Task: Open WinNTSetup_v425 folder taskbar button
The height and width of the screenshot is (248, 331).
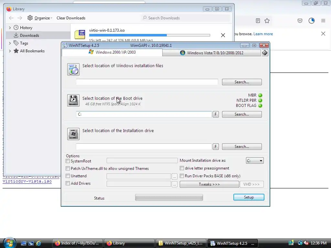Action: point(181,243)
